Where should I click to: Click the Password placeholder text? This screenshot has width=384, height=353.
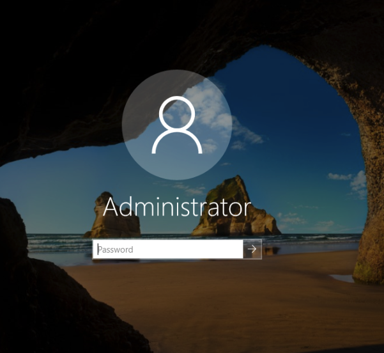pyautogui.click(x=116, y=249)
